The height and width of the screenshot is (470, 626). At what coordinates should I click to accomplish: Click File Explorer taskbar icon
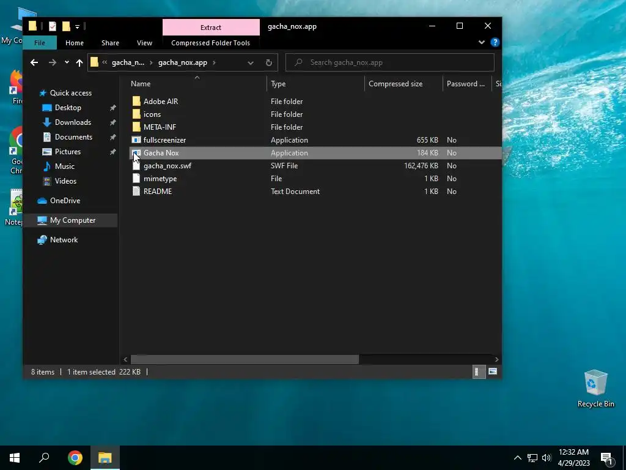point(105,458)
